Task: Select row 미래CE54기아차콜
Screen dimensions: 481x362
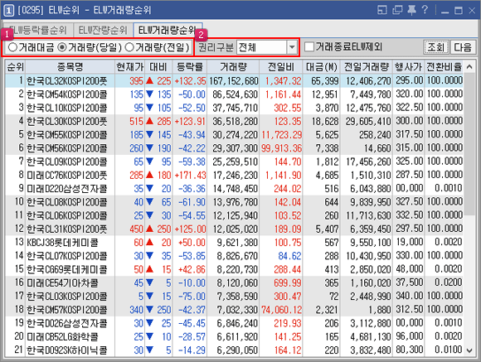Action: [235, 283]
